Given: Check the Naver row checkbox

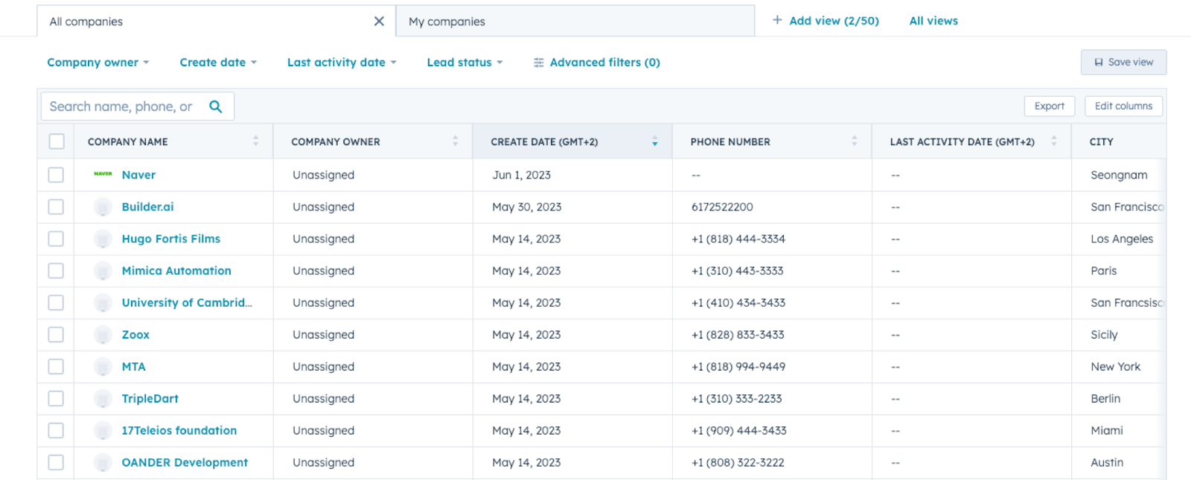Looking at the screenshot, I should tap(56, 175).
